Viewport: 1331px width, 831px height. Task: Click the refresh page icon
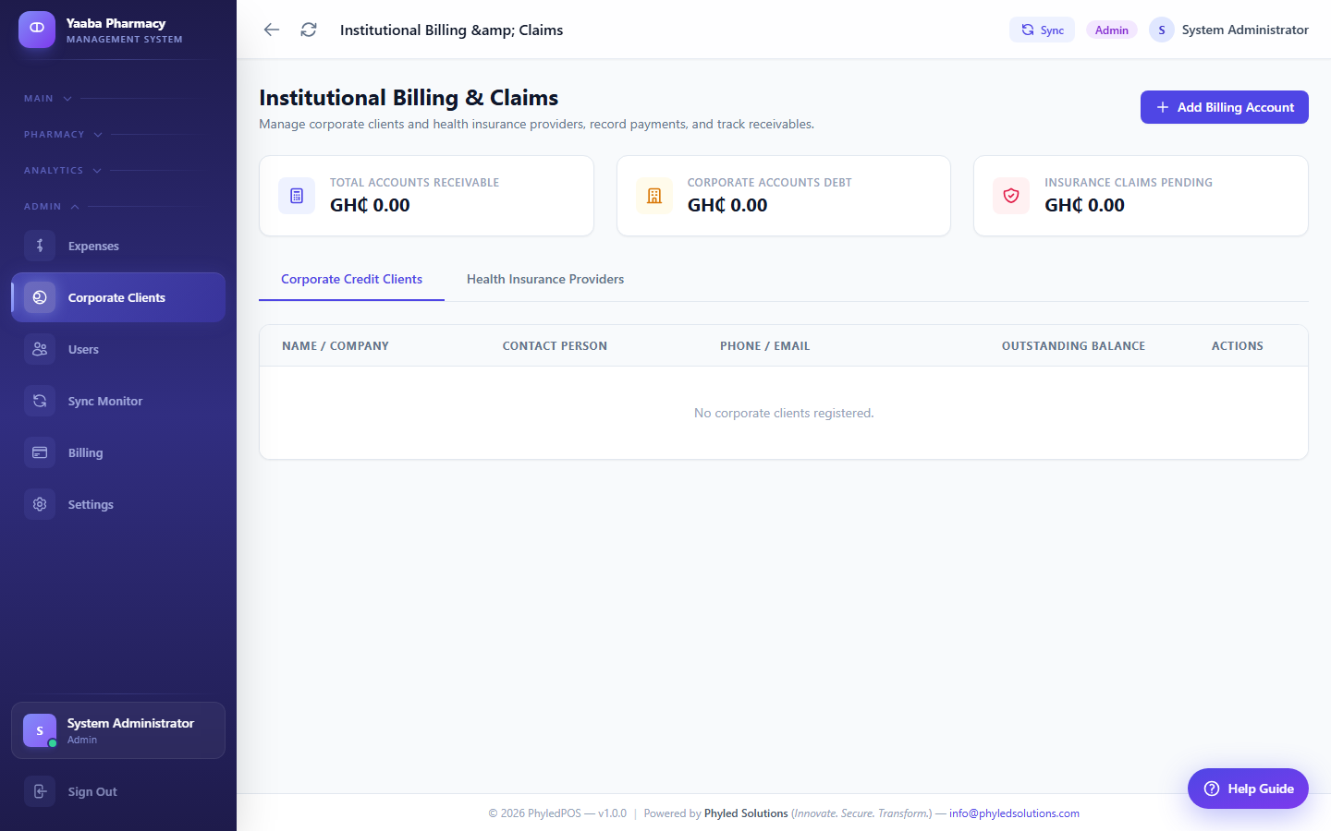click(309, 30)
